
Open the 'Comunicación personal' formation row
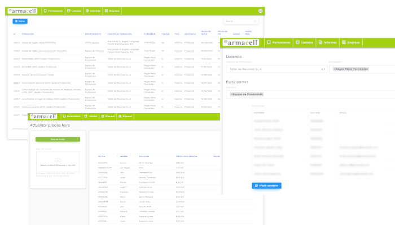click(116, 83)
